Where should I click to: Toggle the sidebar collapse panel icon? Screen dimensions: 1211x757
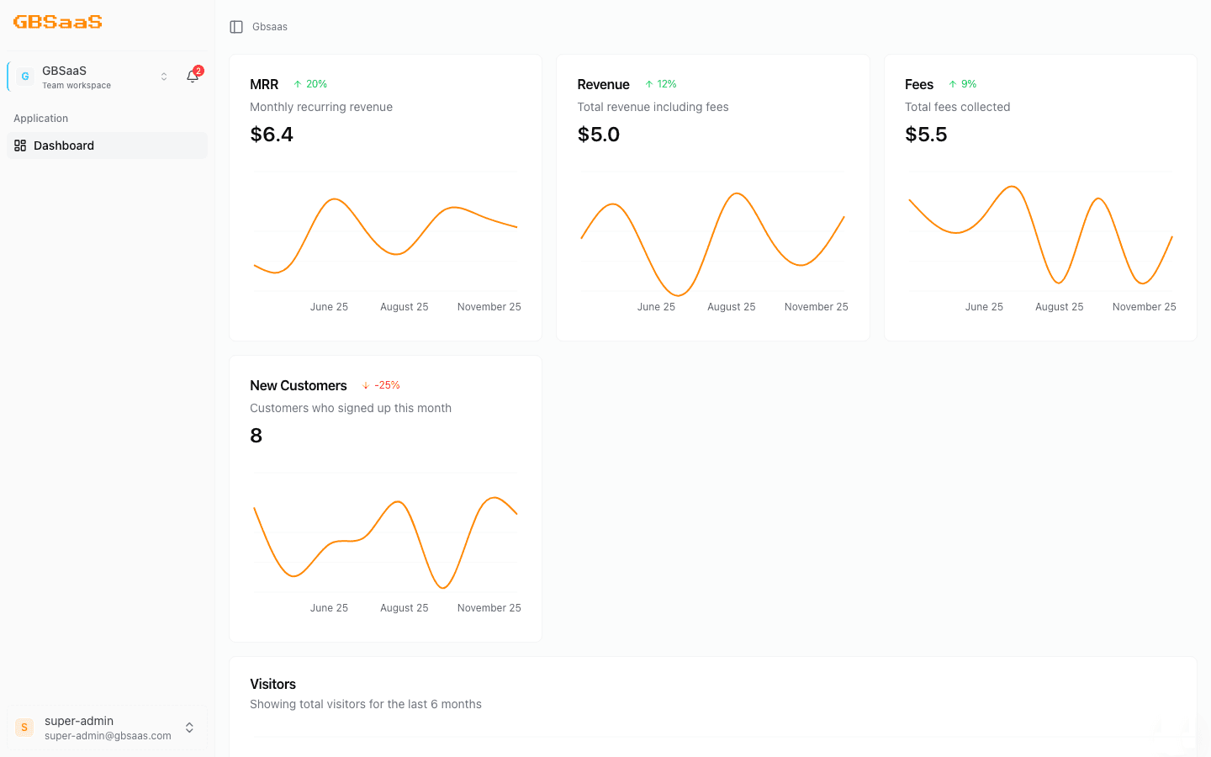tap(235, 26)
